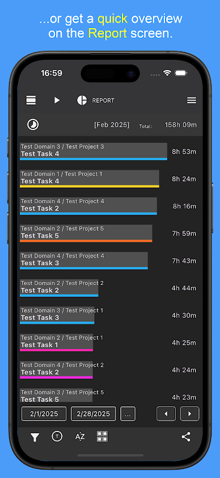This screenshot has height=478, width=220.
Task: Edit the start date 2/1/2025
Action: pyautogui.click(x=44, y=413)
